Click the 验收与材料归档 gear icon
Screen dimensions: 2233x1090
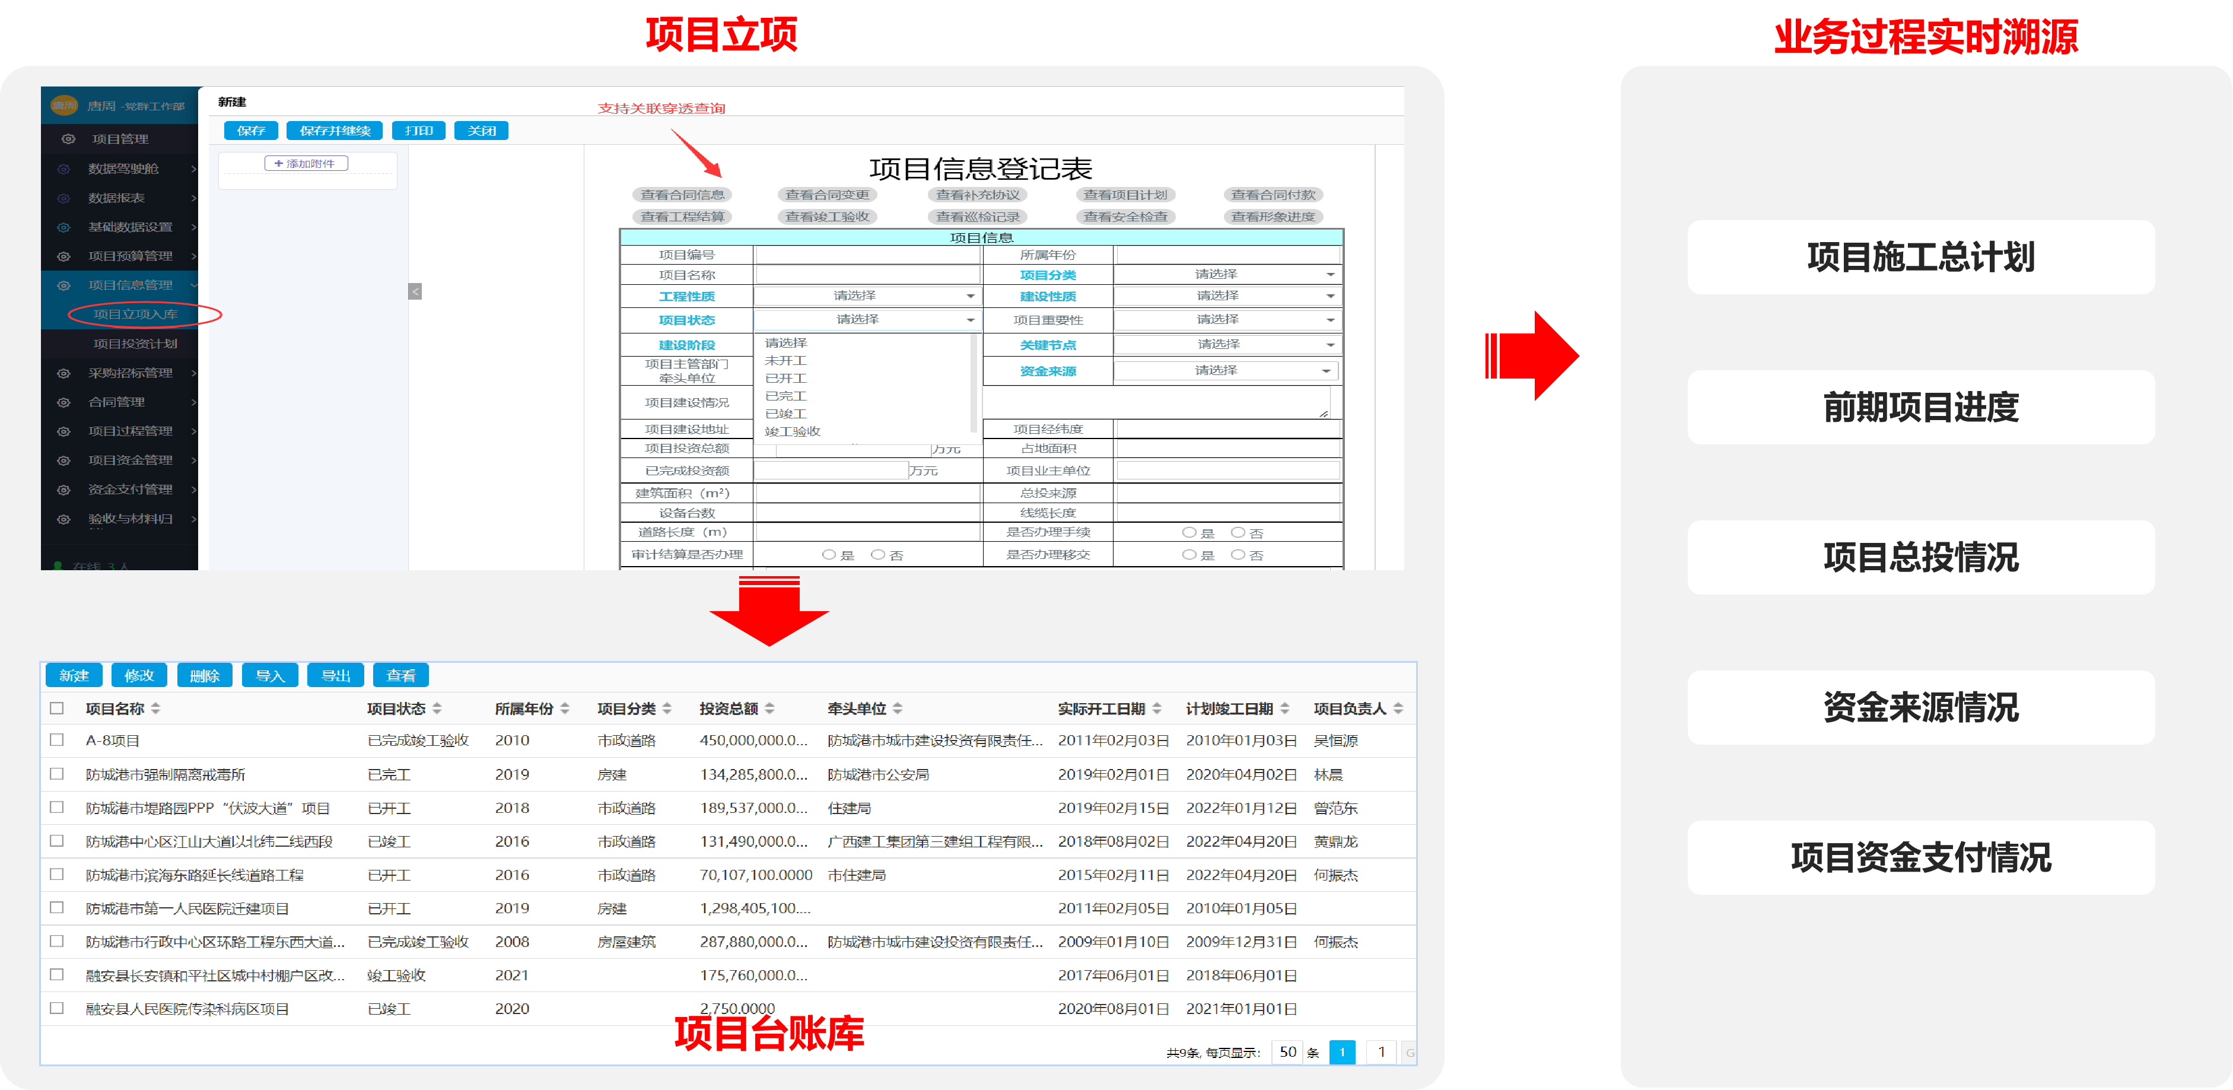point(63,517)
